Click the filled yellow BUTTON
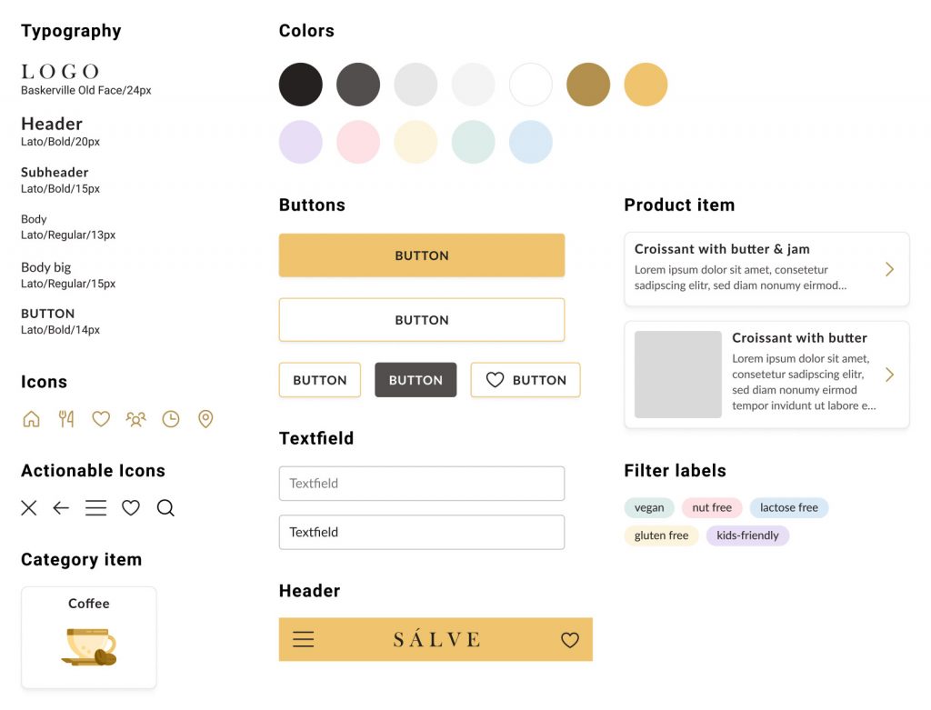Screen dimensions: 931x710 tap(422, 255)
